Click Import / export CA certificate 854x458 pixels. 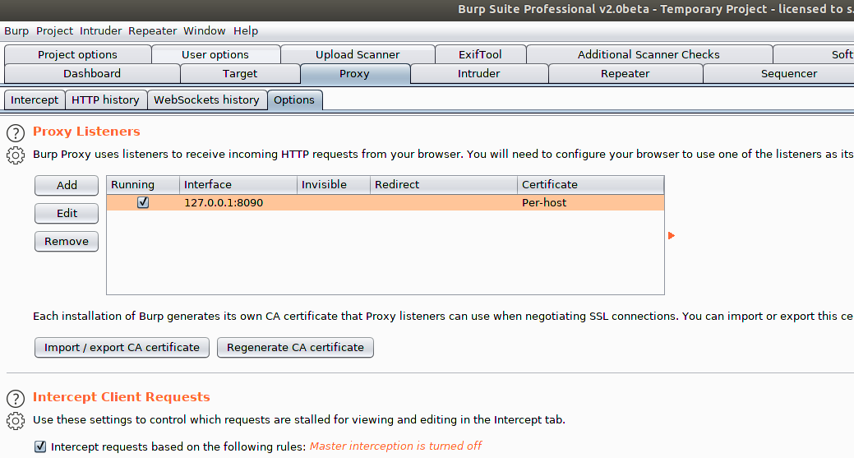(122, 348)
